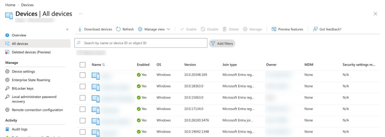Click the search magnifier icon

[79, 43]
